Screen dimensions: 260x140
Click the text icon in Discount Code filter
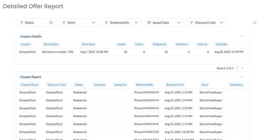(x=192, y=23)
